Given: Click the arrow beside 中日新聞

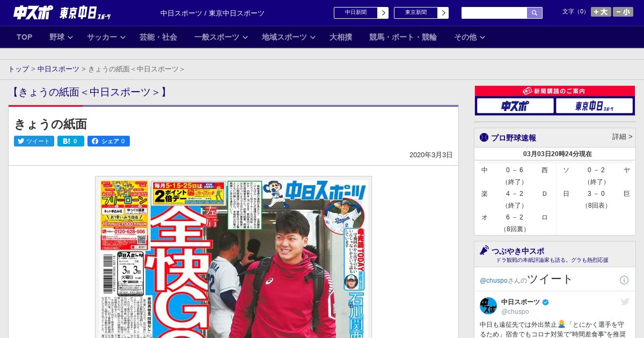Looking at the screenshot, I should pyautogui.click(x=383, y=13).
